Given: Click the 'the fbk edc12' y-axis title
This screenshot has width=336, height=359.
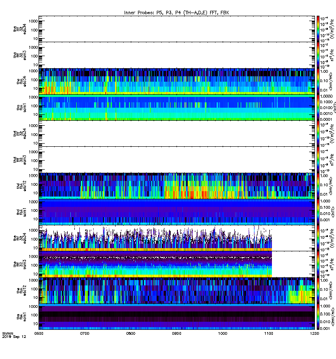Looking at the screenshot, I should (21, 290).
